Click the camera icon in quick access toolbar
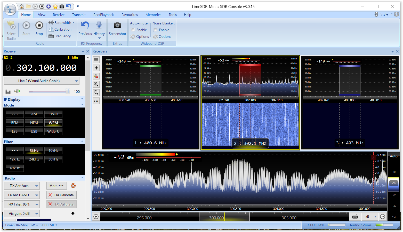This screenshot has height=232, width=403. point(62,6)
